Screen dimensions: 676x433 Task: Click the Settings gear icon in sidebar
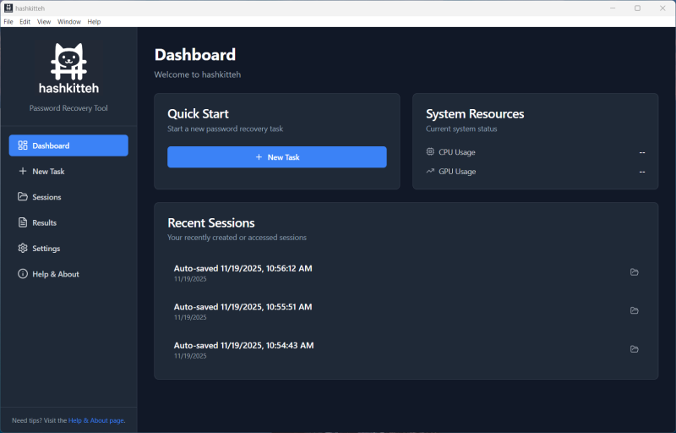23,249
